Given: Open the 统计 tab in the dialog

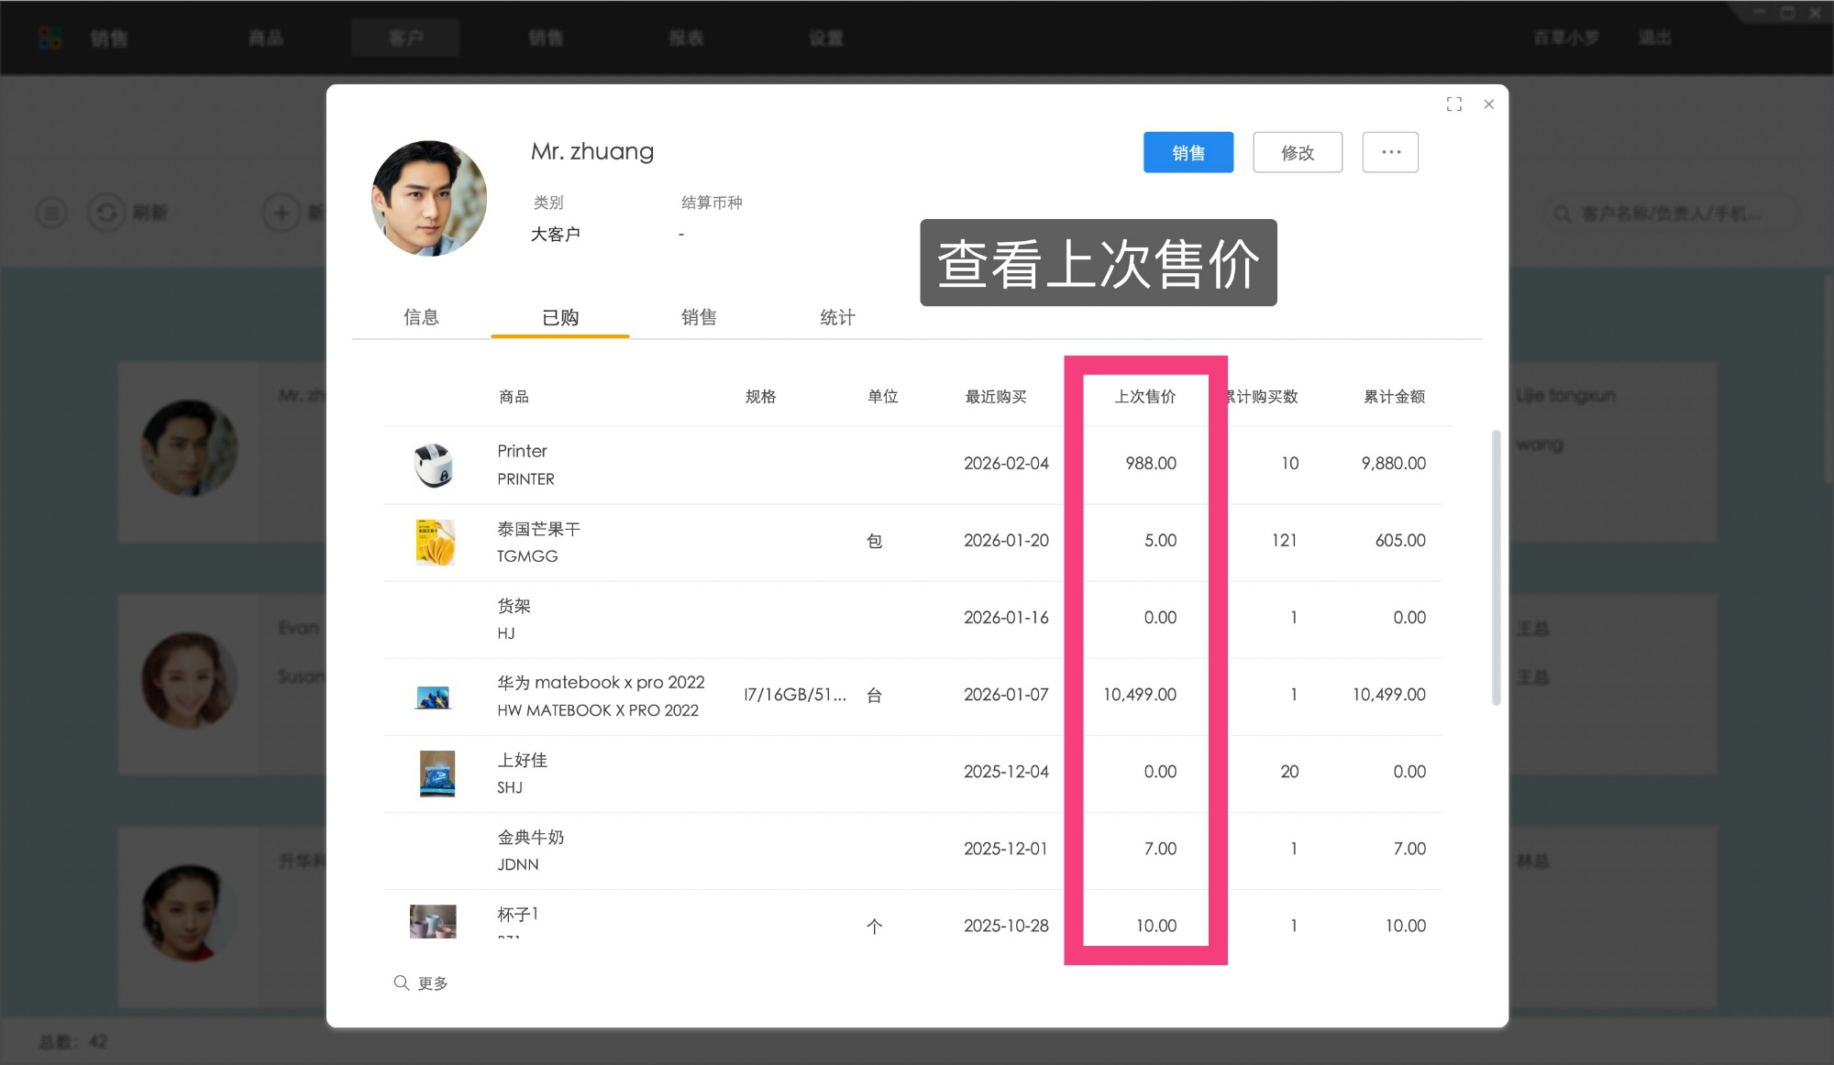Looking at the screenshot, I should [836, 317].
